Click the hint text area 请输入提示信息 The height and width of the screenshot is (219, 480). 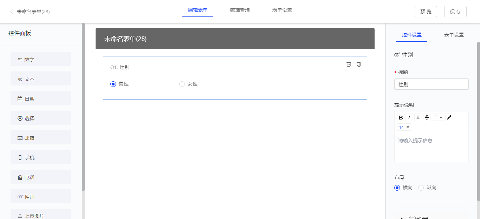click(x=432, y=148)
